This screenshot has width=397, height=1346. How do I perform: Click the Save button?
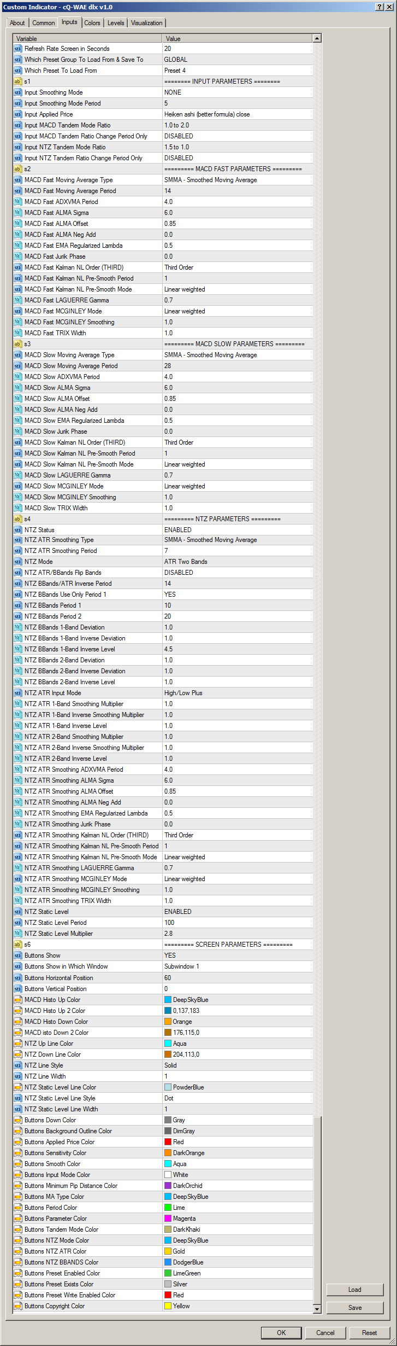[x=355, y=1308]
